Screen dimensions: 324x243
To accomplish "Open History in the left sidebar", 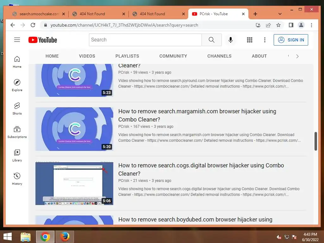I will click(17, 179).
